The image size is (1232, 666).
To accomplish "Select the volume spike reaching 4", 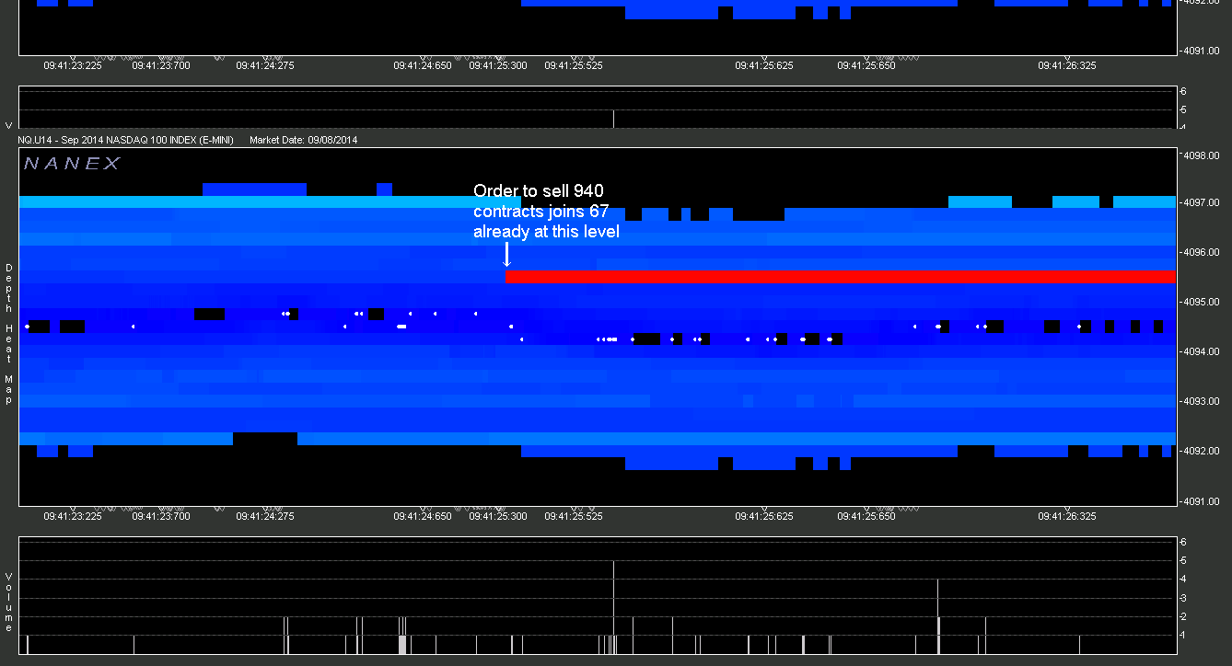I will click(937, 616).
